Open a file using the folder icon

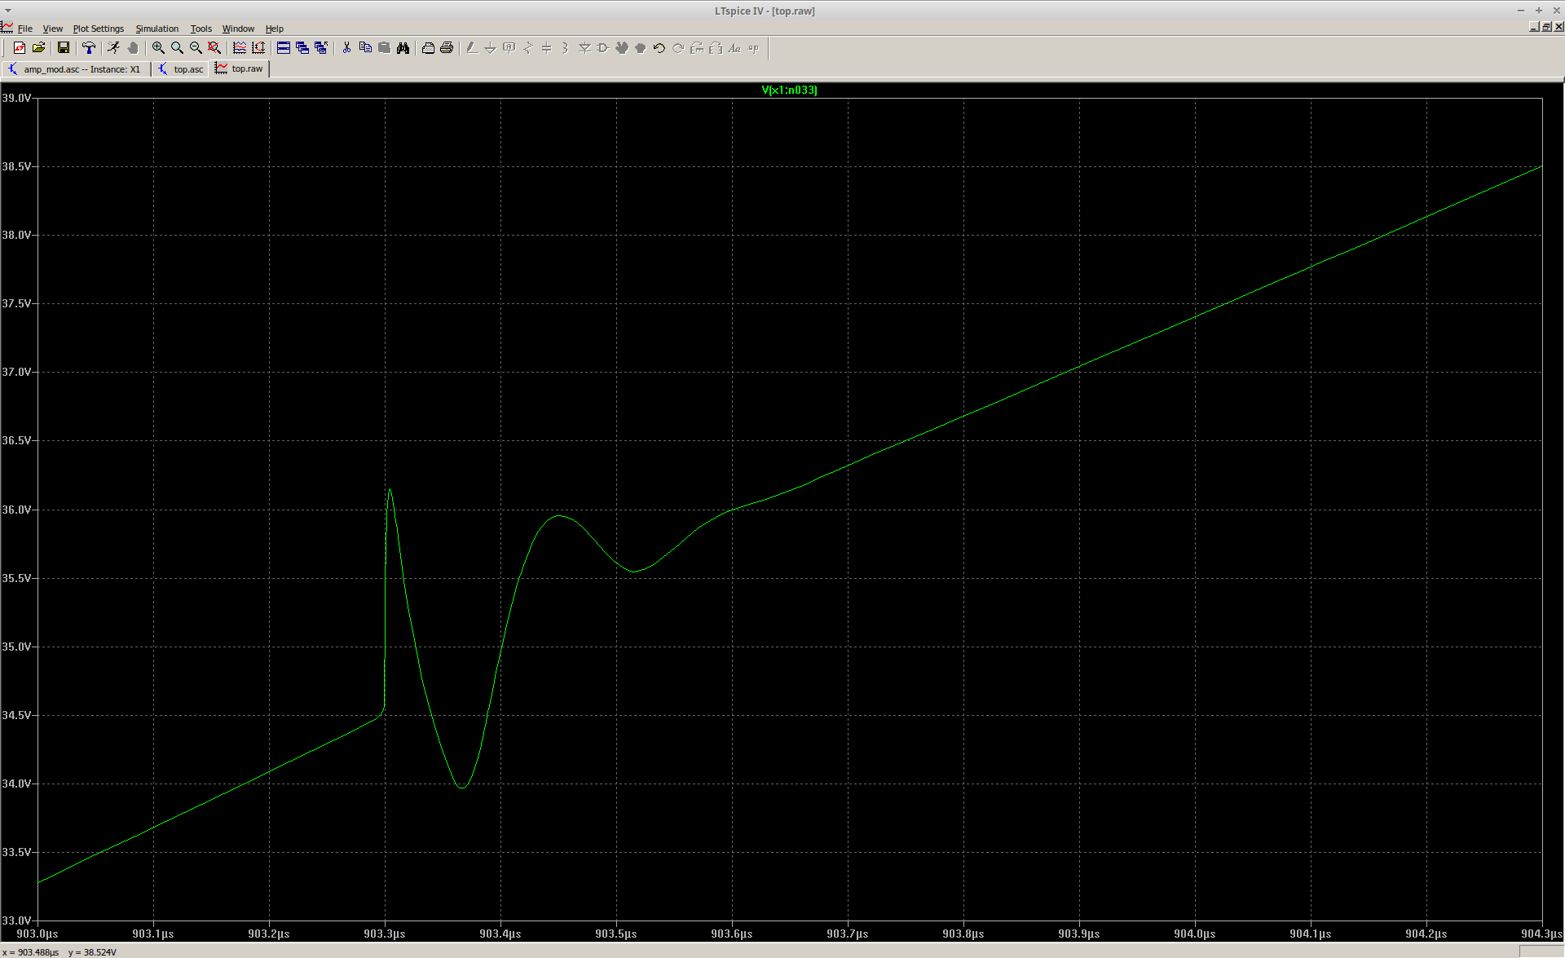coord(38,48)
